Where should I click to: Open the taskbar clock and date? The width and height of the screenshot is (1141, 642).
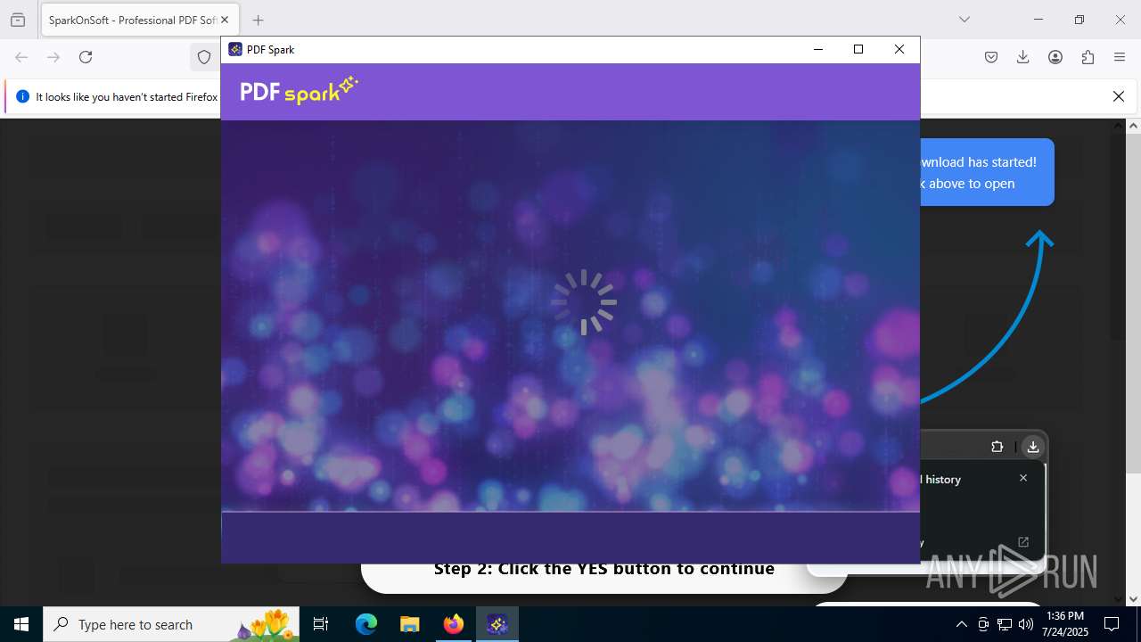coord(1065,624)
